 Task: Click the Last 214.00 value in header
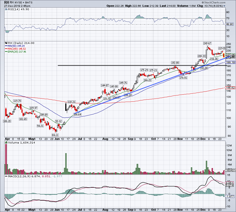click(x=168, y=6)
